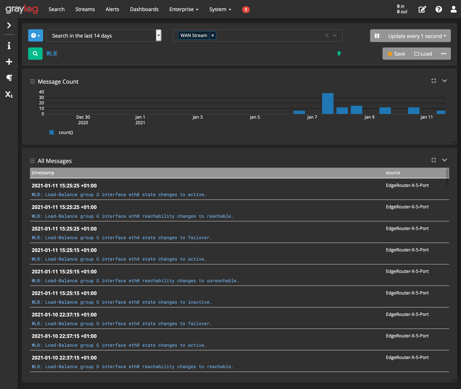Open the Scratchpad editor icon
The width and height of the screenshot is (461, 389).
(x=422, y=9)
